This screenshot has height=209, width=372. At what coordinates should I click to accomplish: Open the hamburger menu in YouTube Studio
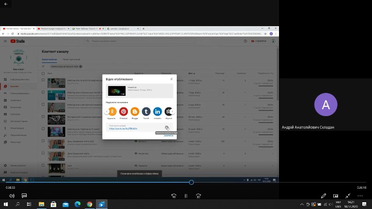point(5,41)
